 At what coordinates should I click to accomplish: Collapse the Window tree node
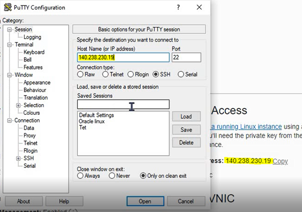[10, 75]
